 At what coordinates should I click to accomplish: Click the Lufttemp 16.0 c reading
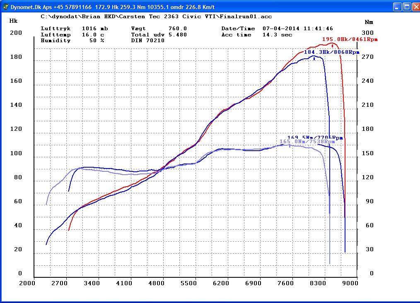click(x=72, y=35)
